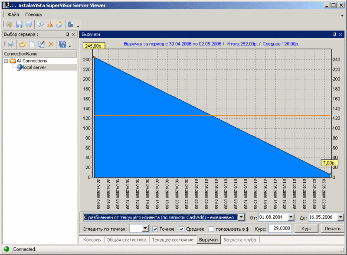This screenshot has width=347, height=255.
Task: Click the money bag icon
Action: 50,24
